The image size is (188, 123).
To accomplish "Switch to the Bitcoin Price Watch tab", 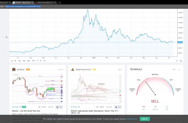I will 46,3.
